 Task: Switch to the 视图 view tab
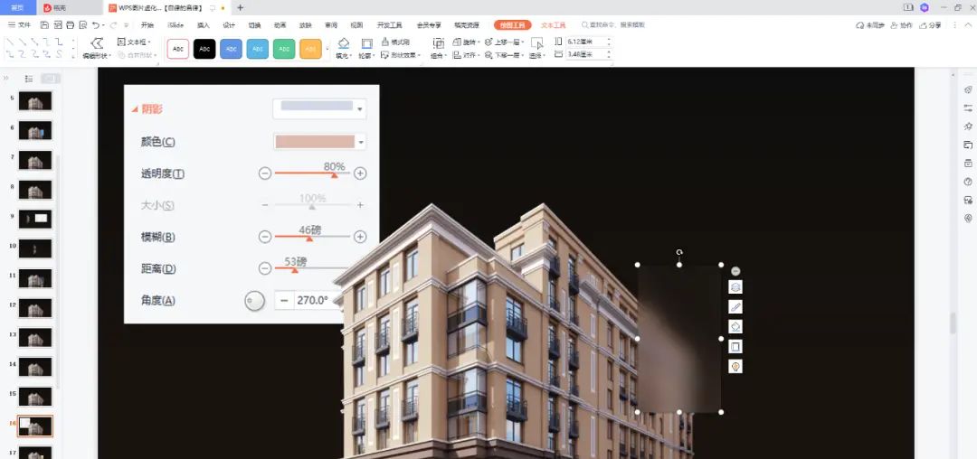(356, 25)
